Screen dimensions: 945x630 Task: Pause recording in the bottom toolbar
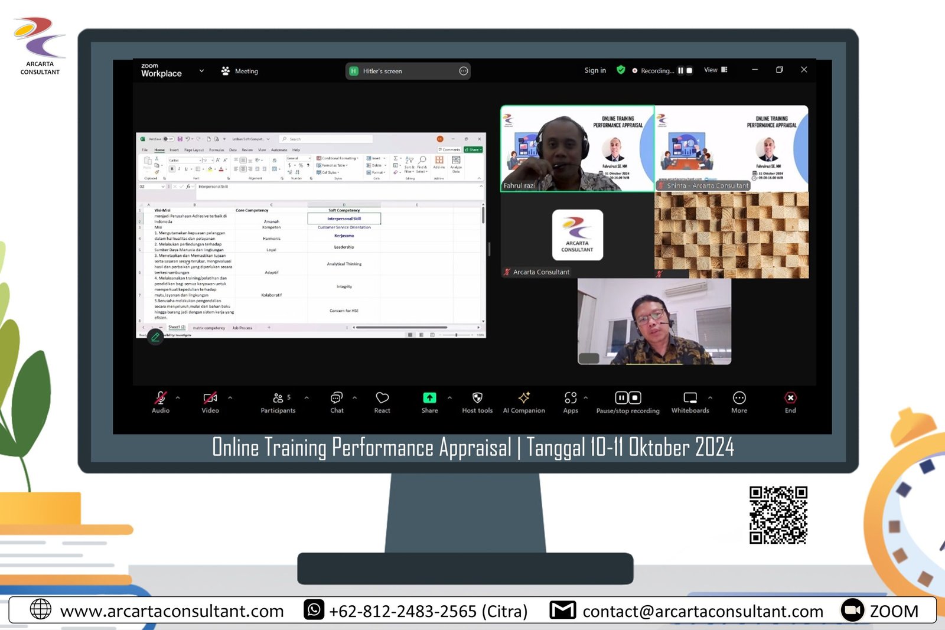tap(621, 398)
